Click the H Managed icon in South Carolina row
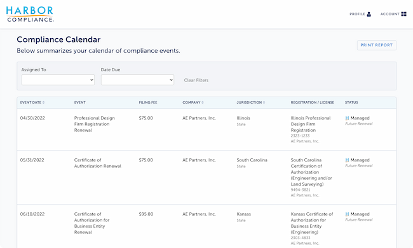Image resolution: width=413 pixels, height=248 pixels. [347, 160]
